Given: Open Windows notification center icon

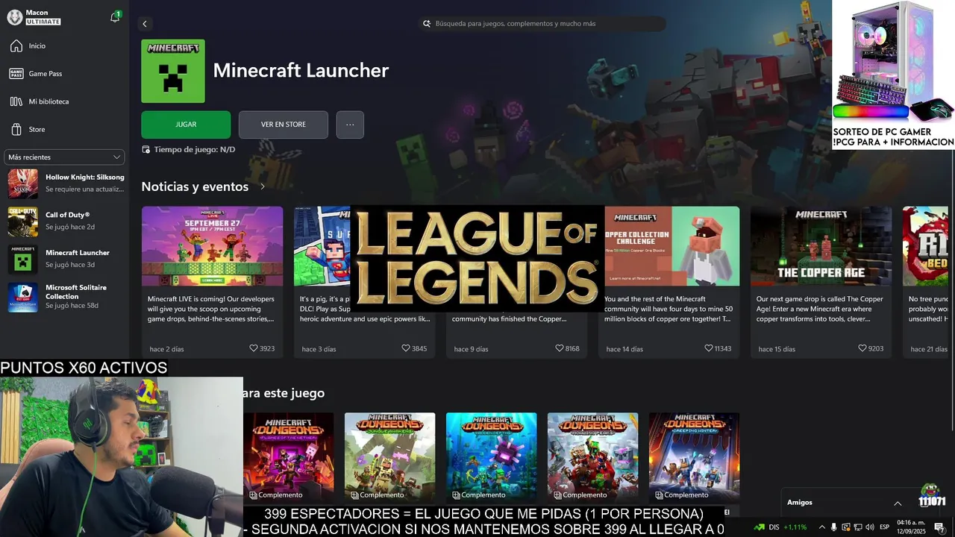Looking at the screenshot, I should coord(939,527).
